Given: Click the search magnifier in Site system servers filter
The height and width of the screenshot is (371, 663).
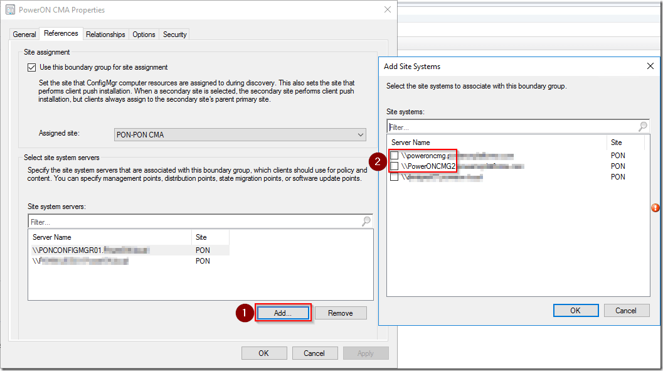Looking at the screenshot, I should coord(366,222).
